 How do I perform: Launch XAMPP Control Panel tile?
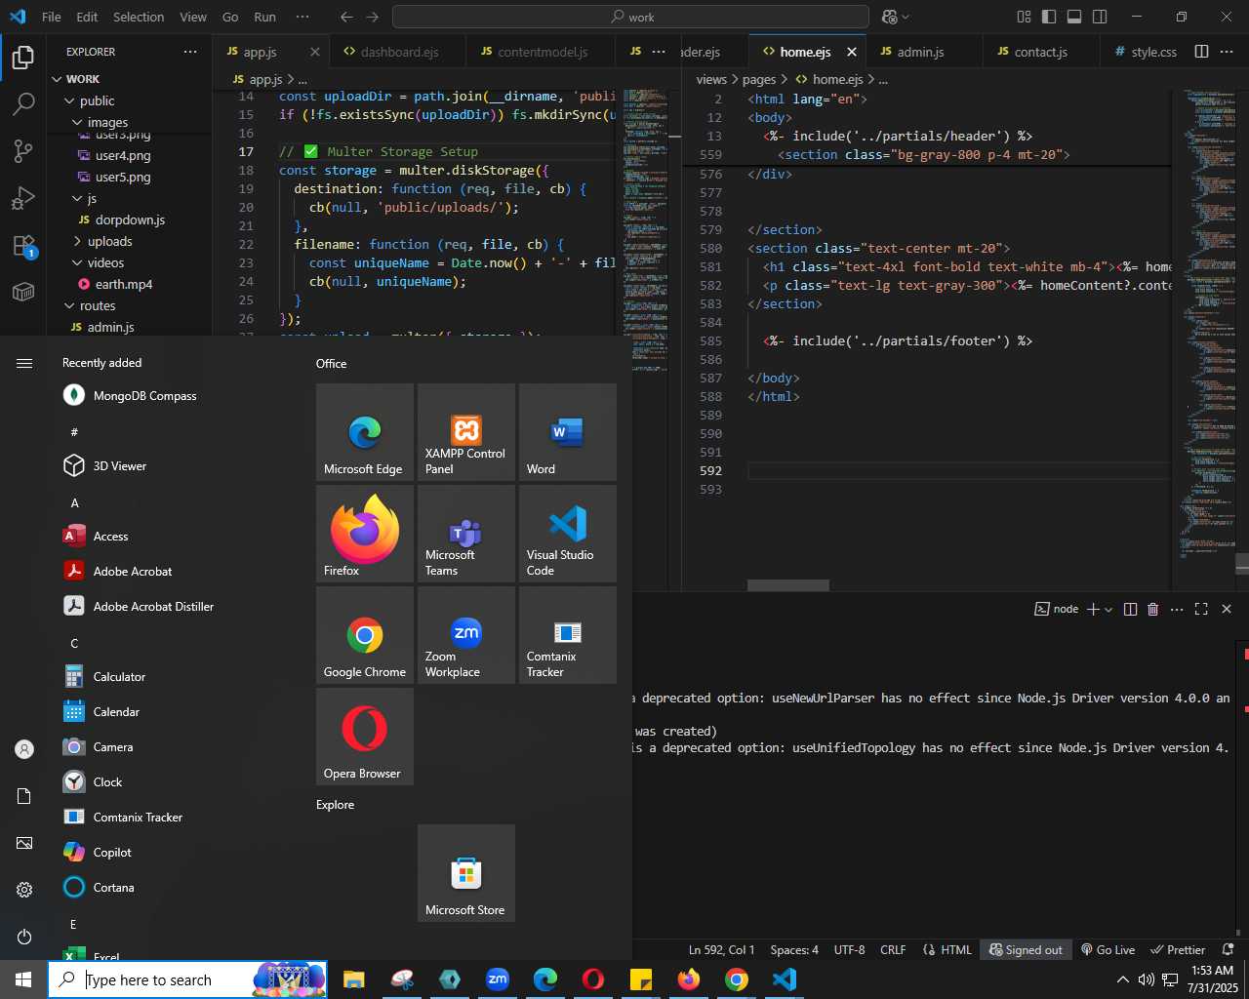466,432
